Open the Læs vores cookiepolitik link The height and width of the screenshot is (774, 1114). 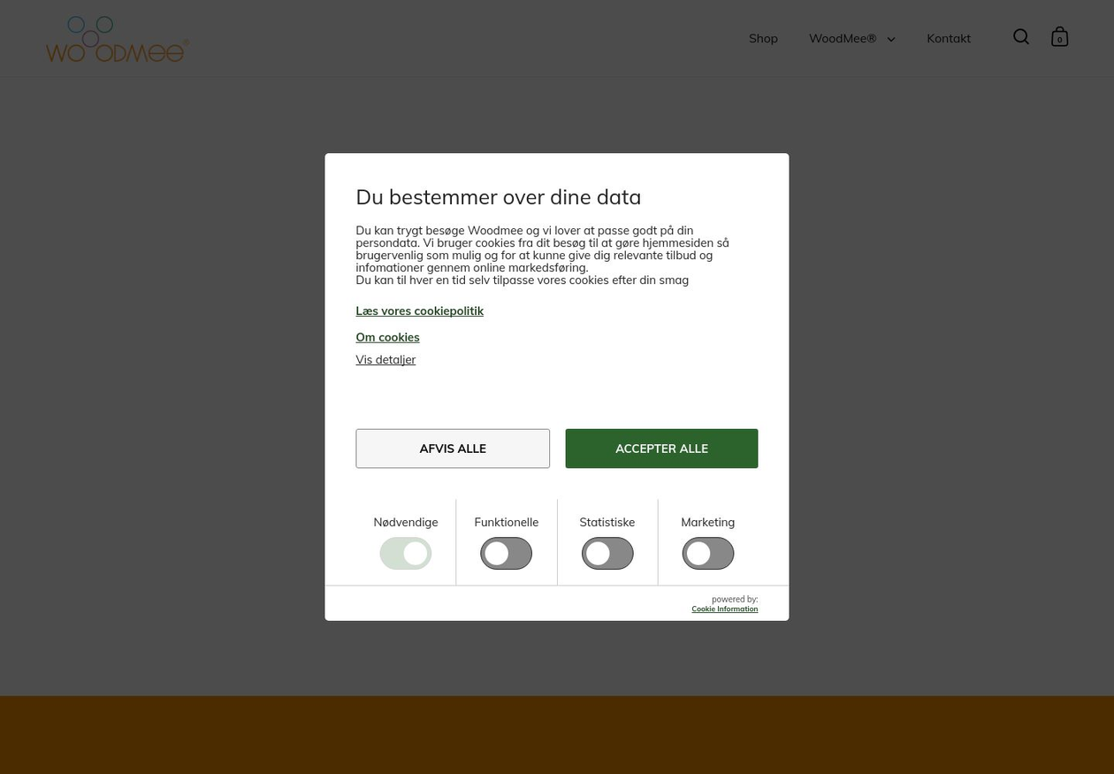(x=419, y=310)
